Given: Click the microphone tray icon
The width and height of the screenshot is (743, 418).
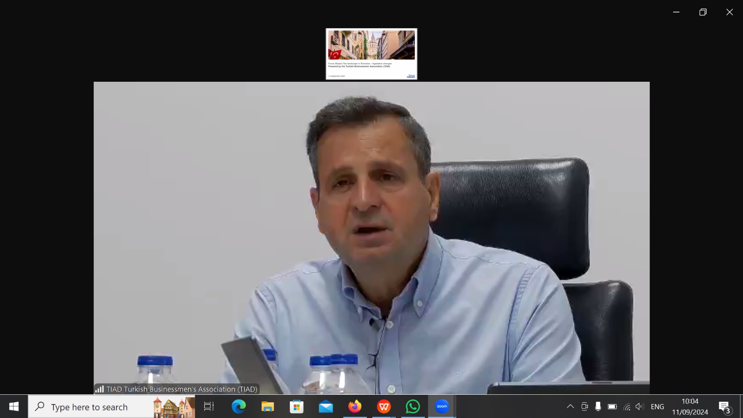Looking at the screenshot, I should (598, 406).
